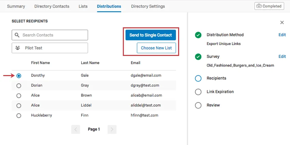Go to the next contacts page

(x=112, y=129)
